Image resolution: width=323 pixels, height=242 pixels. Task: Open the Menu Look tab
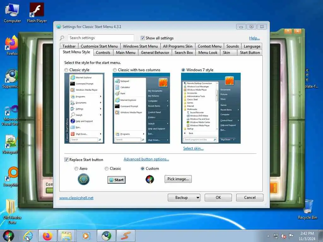(208, 53)
